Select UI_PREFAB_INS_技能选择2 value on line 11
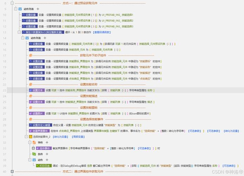The width and height of the screenshot is (244, 176). point(117,20)
